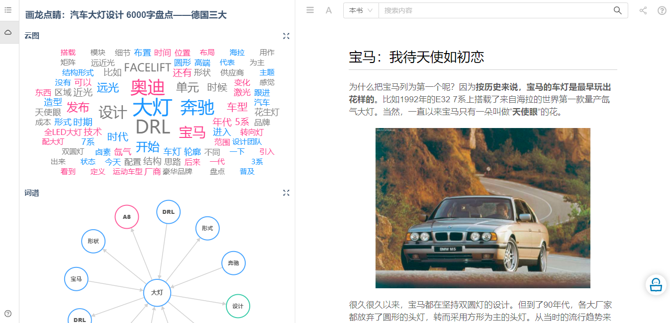Screen dimensions: 670x323
Task: Click the word 豪华品牌 in the cloud
Action: pos(177,172)
